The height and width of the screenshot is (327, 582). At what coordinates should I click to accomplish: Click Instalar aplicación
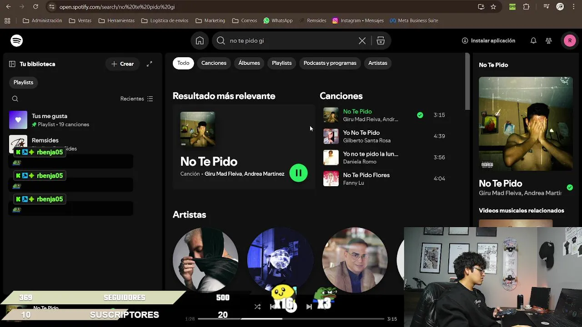(x=488, y=41)
